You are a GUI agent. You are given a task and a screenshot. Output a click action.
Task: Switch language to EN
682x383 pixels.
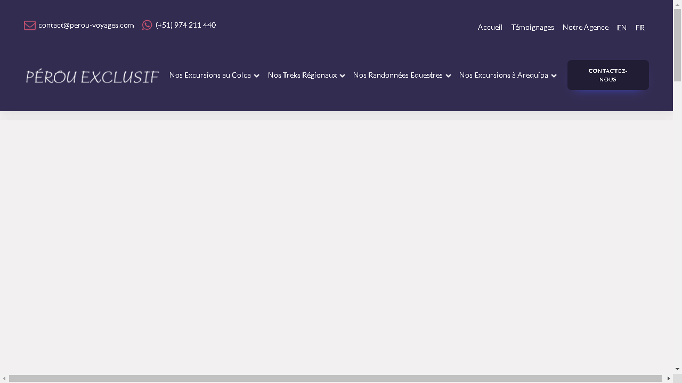click(621, 28)
